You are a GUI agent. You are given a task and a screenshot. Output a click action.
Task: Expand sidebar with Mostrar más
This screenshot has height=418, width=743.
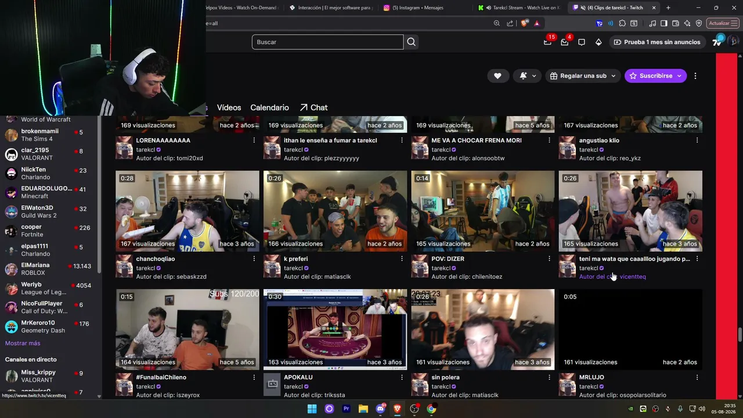point(23,343)
